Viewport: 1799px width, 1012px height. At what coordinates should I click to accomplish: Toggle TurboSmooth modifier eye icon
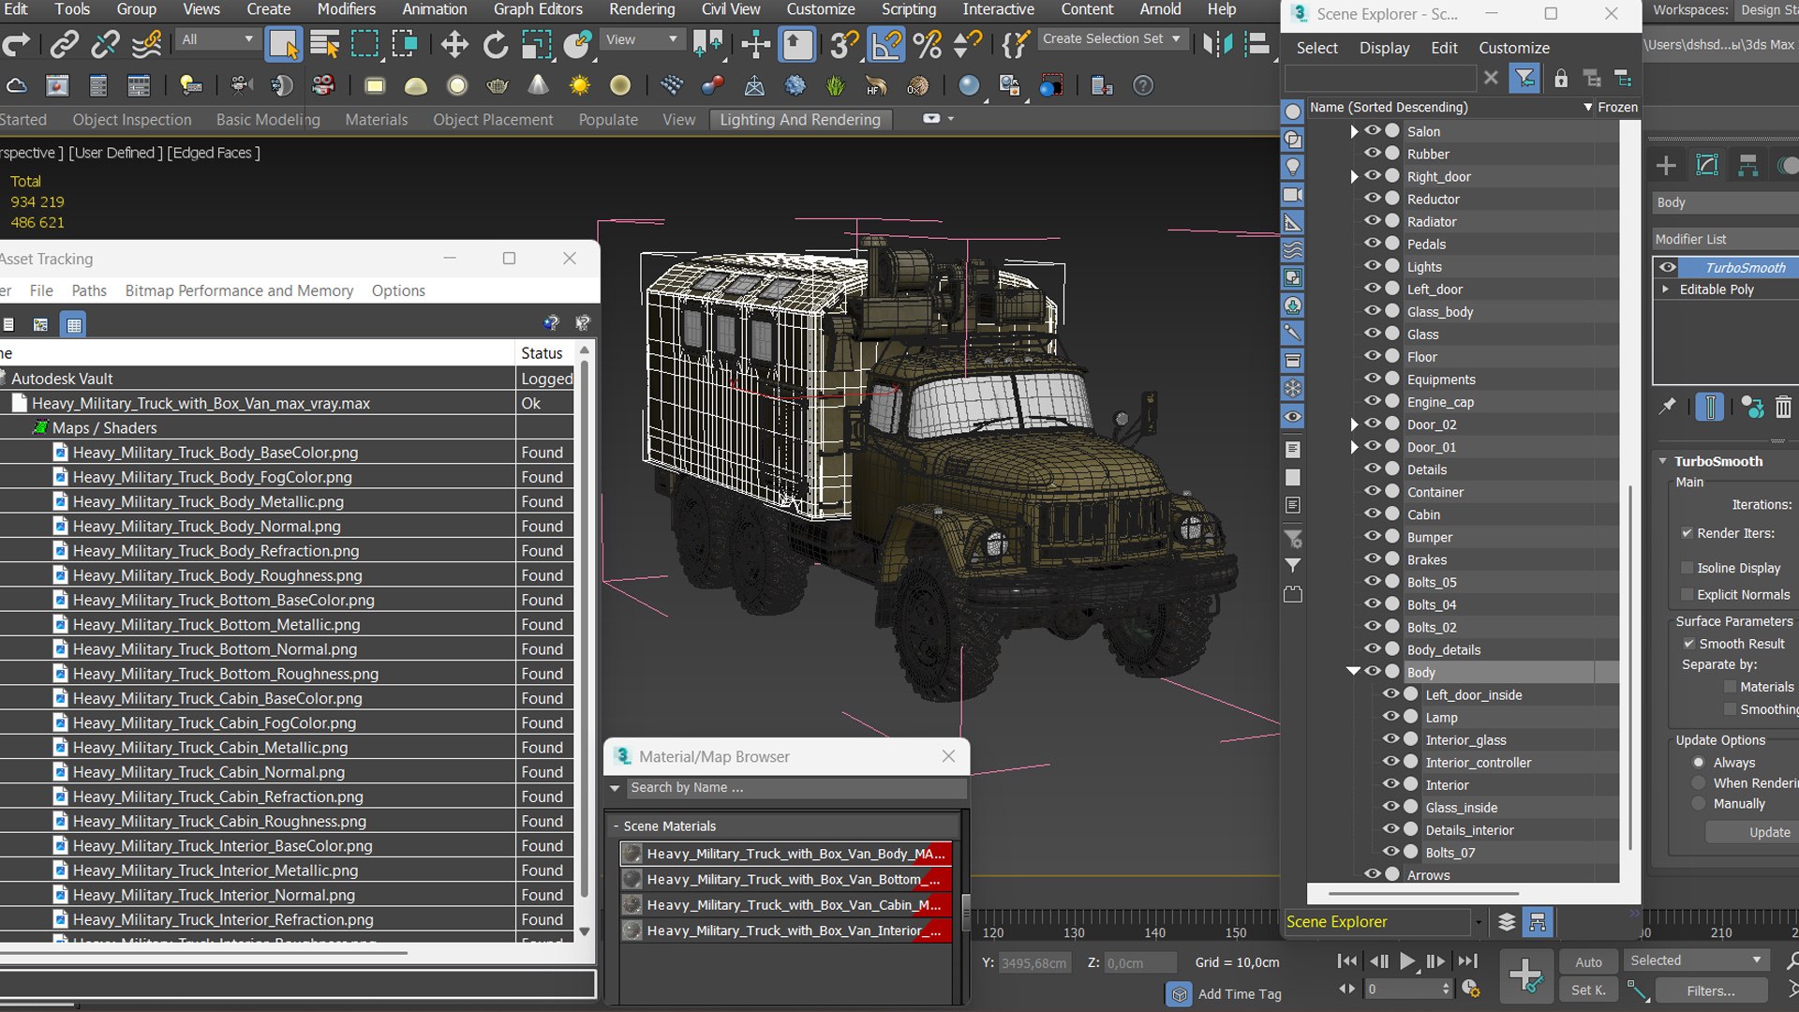1668,267
